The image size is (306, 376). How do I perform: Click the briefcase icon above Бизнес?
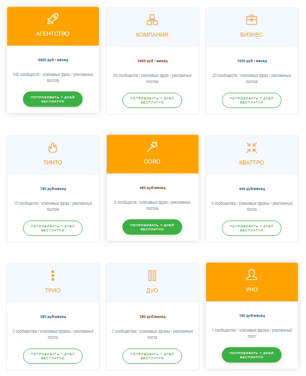click(x=251, y=20)
